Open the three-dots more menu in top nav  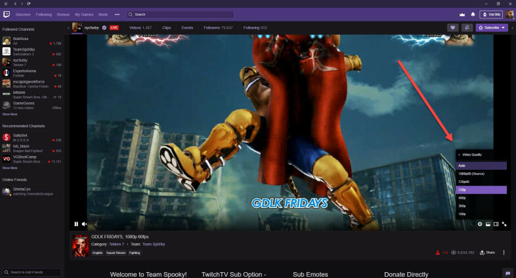click(x=117, y=14)
